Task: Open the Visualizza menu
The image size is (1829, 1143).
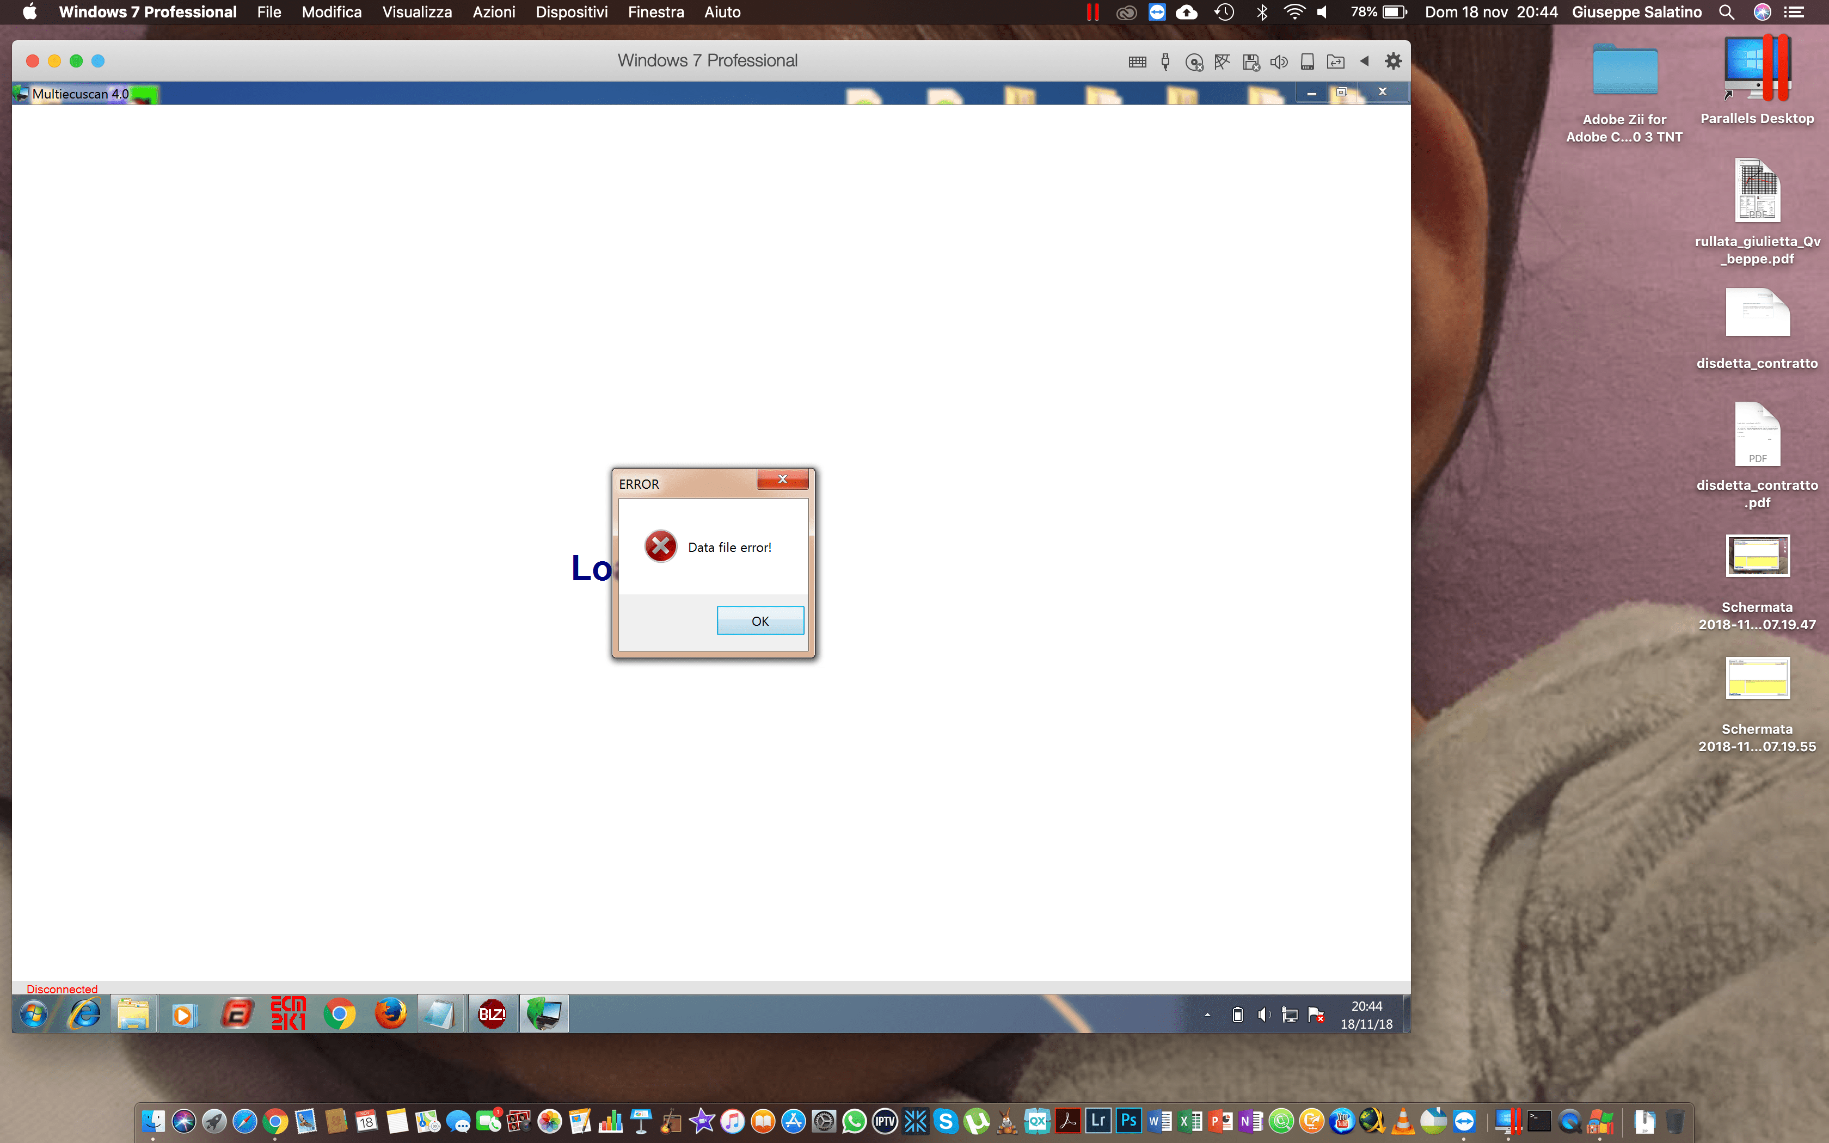Action: coord(417,12)
